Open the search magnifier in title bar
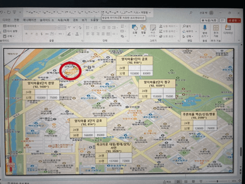This screenshot has width=245, height=184. (x=191, y=13)
